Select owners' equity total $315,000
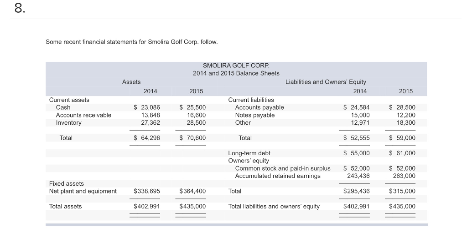This screenshot has height=233, width=467. click(402, 191)
